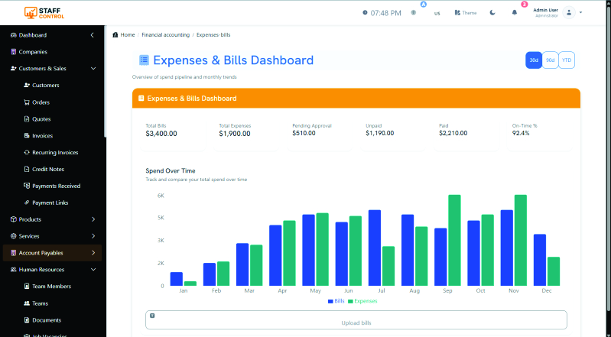611x337 pixels.
Task: Toggle dark mode with the moon icon
Action: click(492, 13)
